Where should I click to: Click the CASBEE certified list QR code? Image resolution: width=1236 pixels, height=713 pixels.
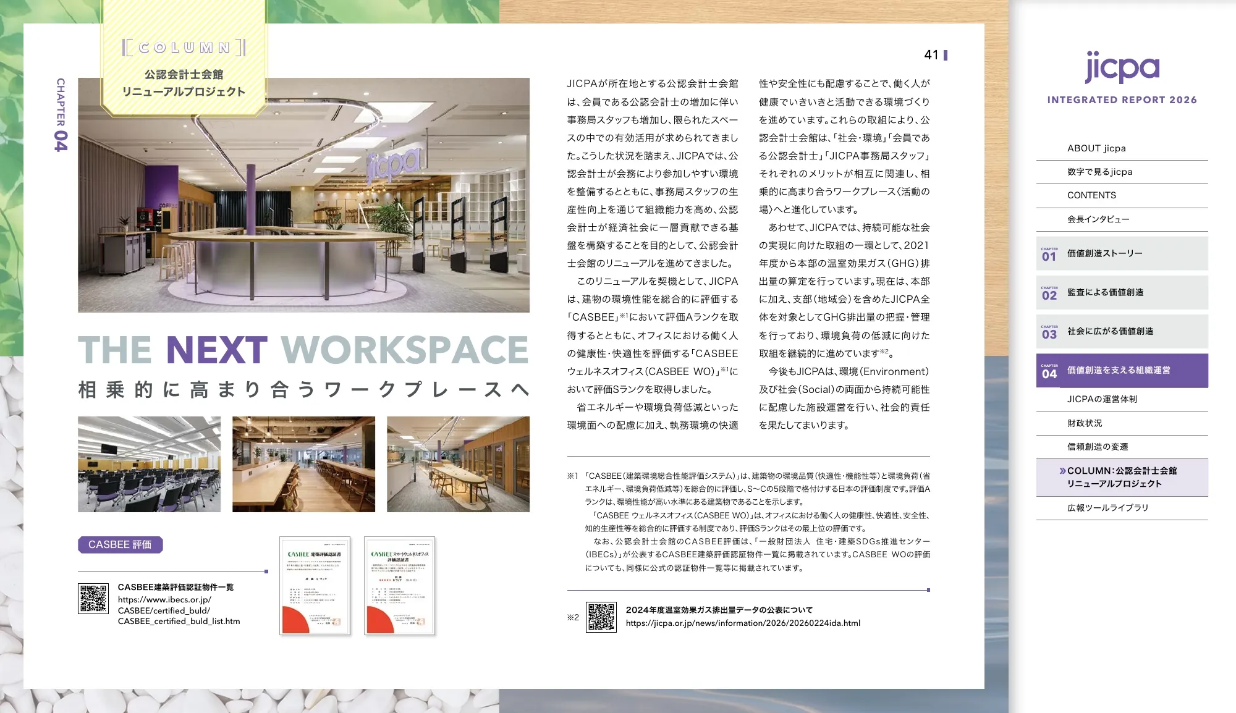pyautogui.click(x=93, y=598)
